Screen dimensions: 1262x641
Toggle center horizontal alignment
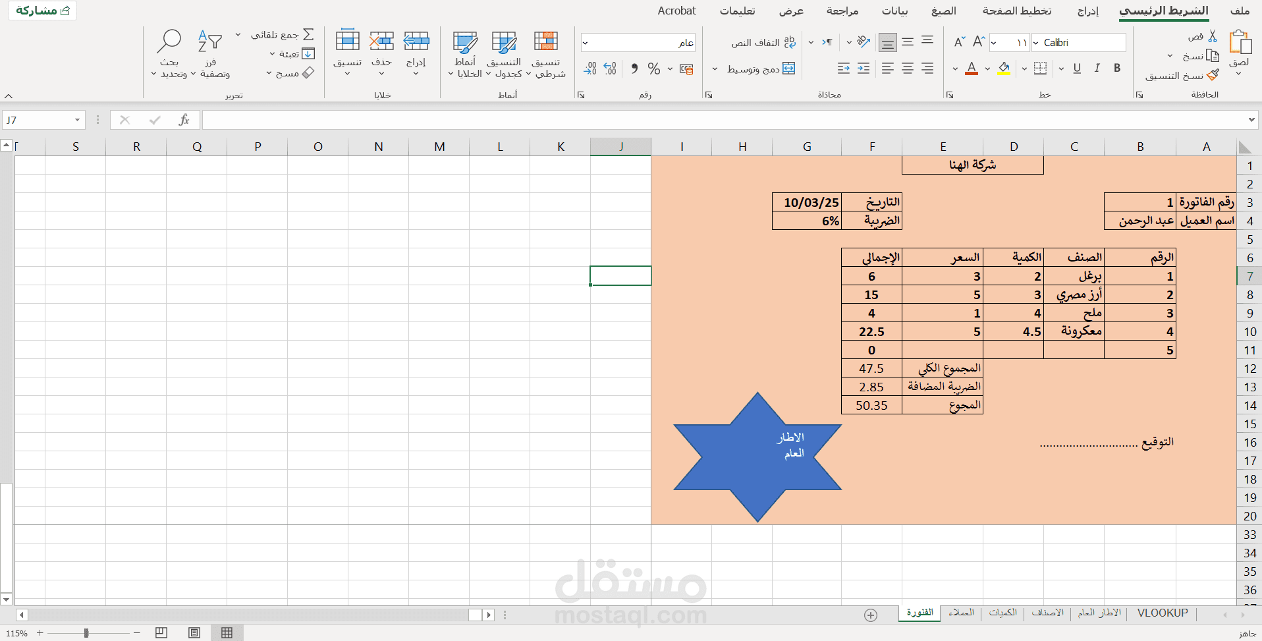908,69
